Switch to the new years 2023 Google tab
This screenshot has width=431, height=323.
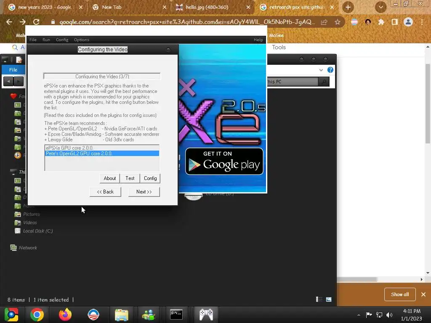point(45,7)
